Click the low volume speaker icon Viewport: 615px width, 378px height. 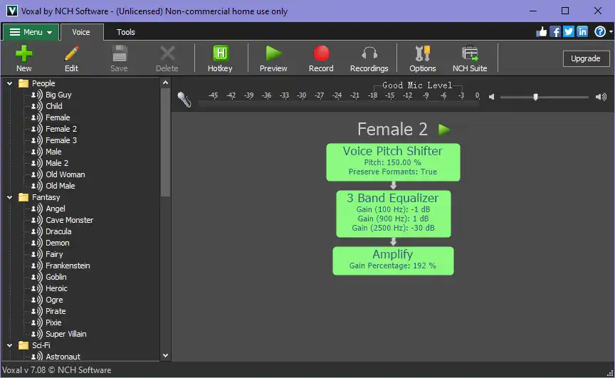point(491,97)
